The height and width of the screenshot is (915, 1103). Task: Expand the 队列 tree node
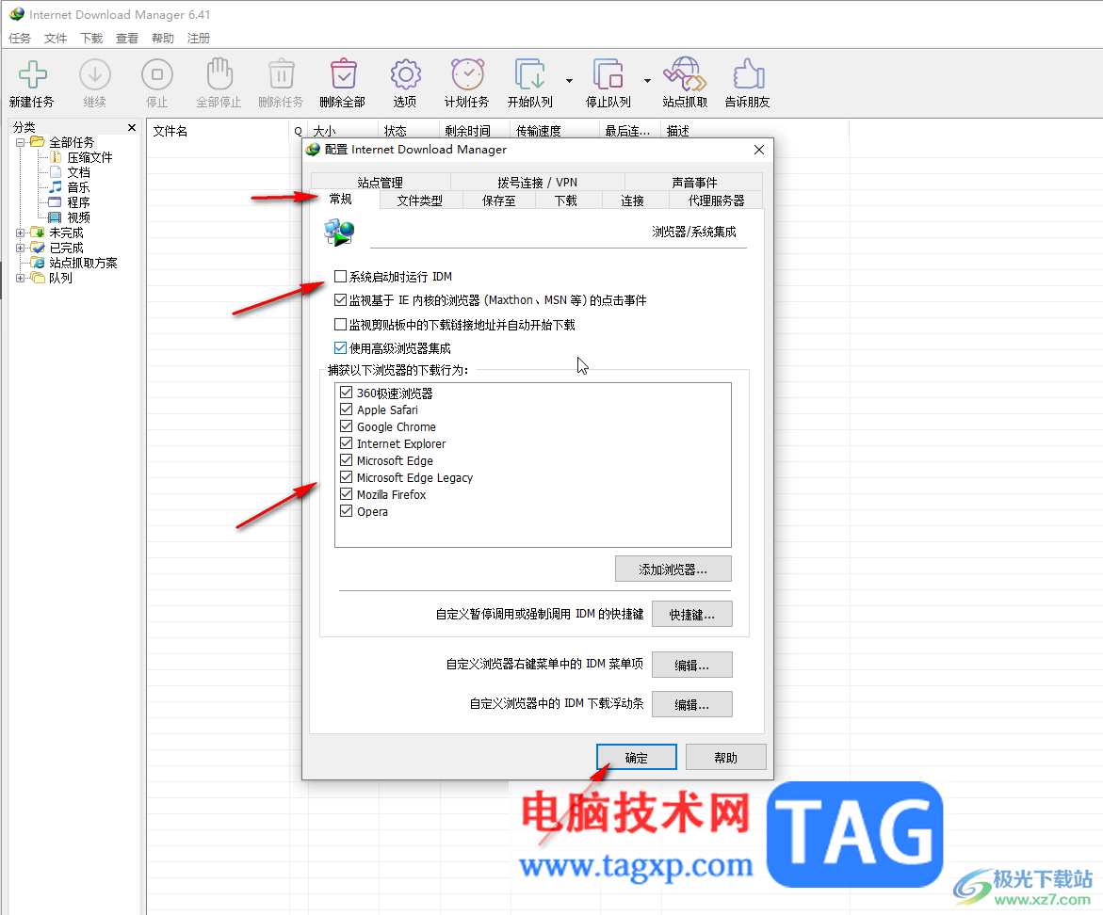tap(21, 279)
